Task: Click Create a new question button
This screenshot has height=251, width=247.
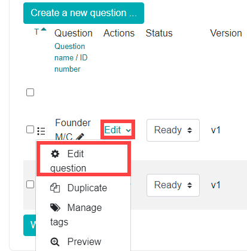Action: [x=84, y=13]
